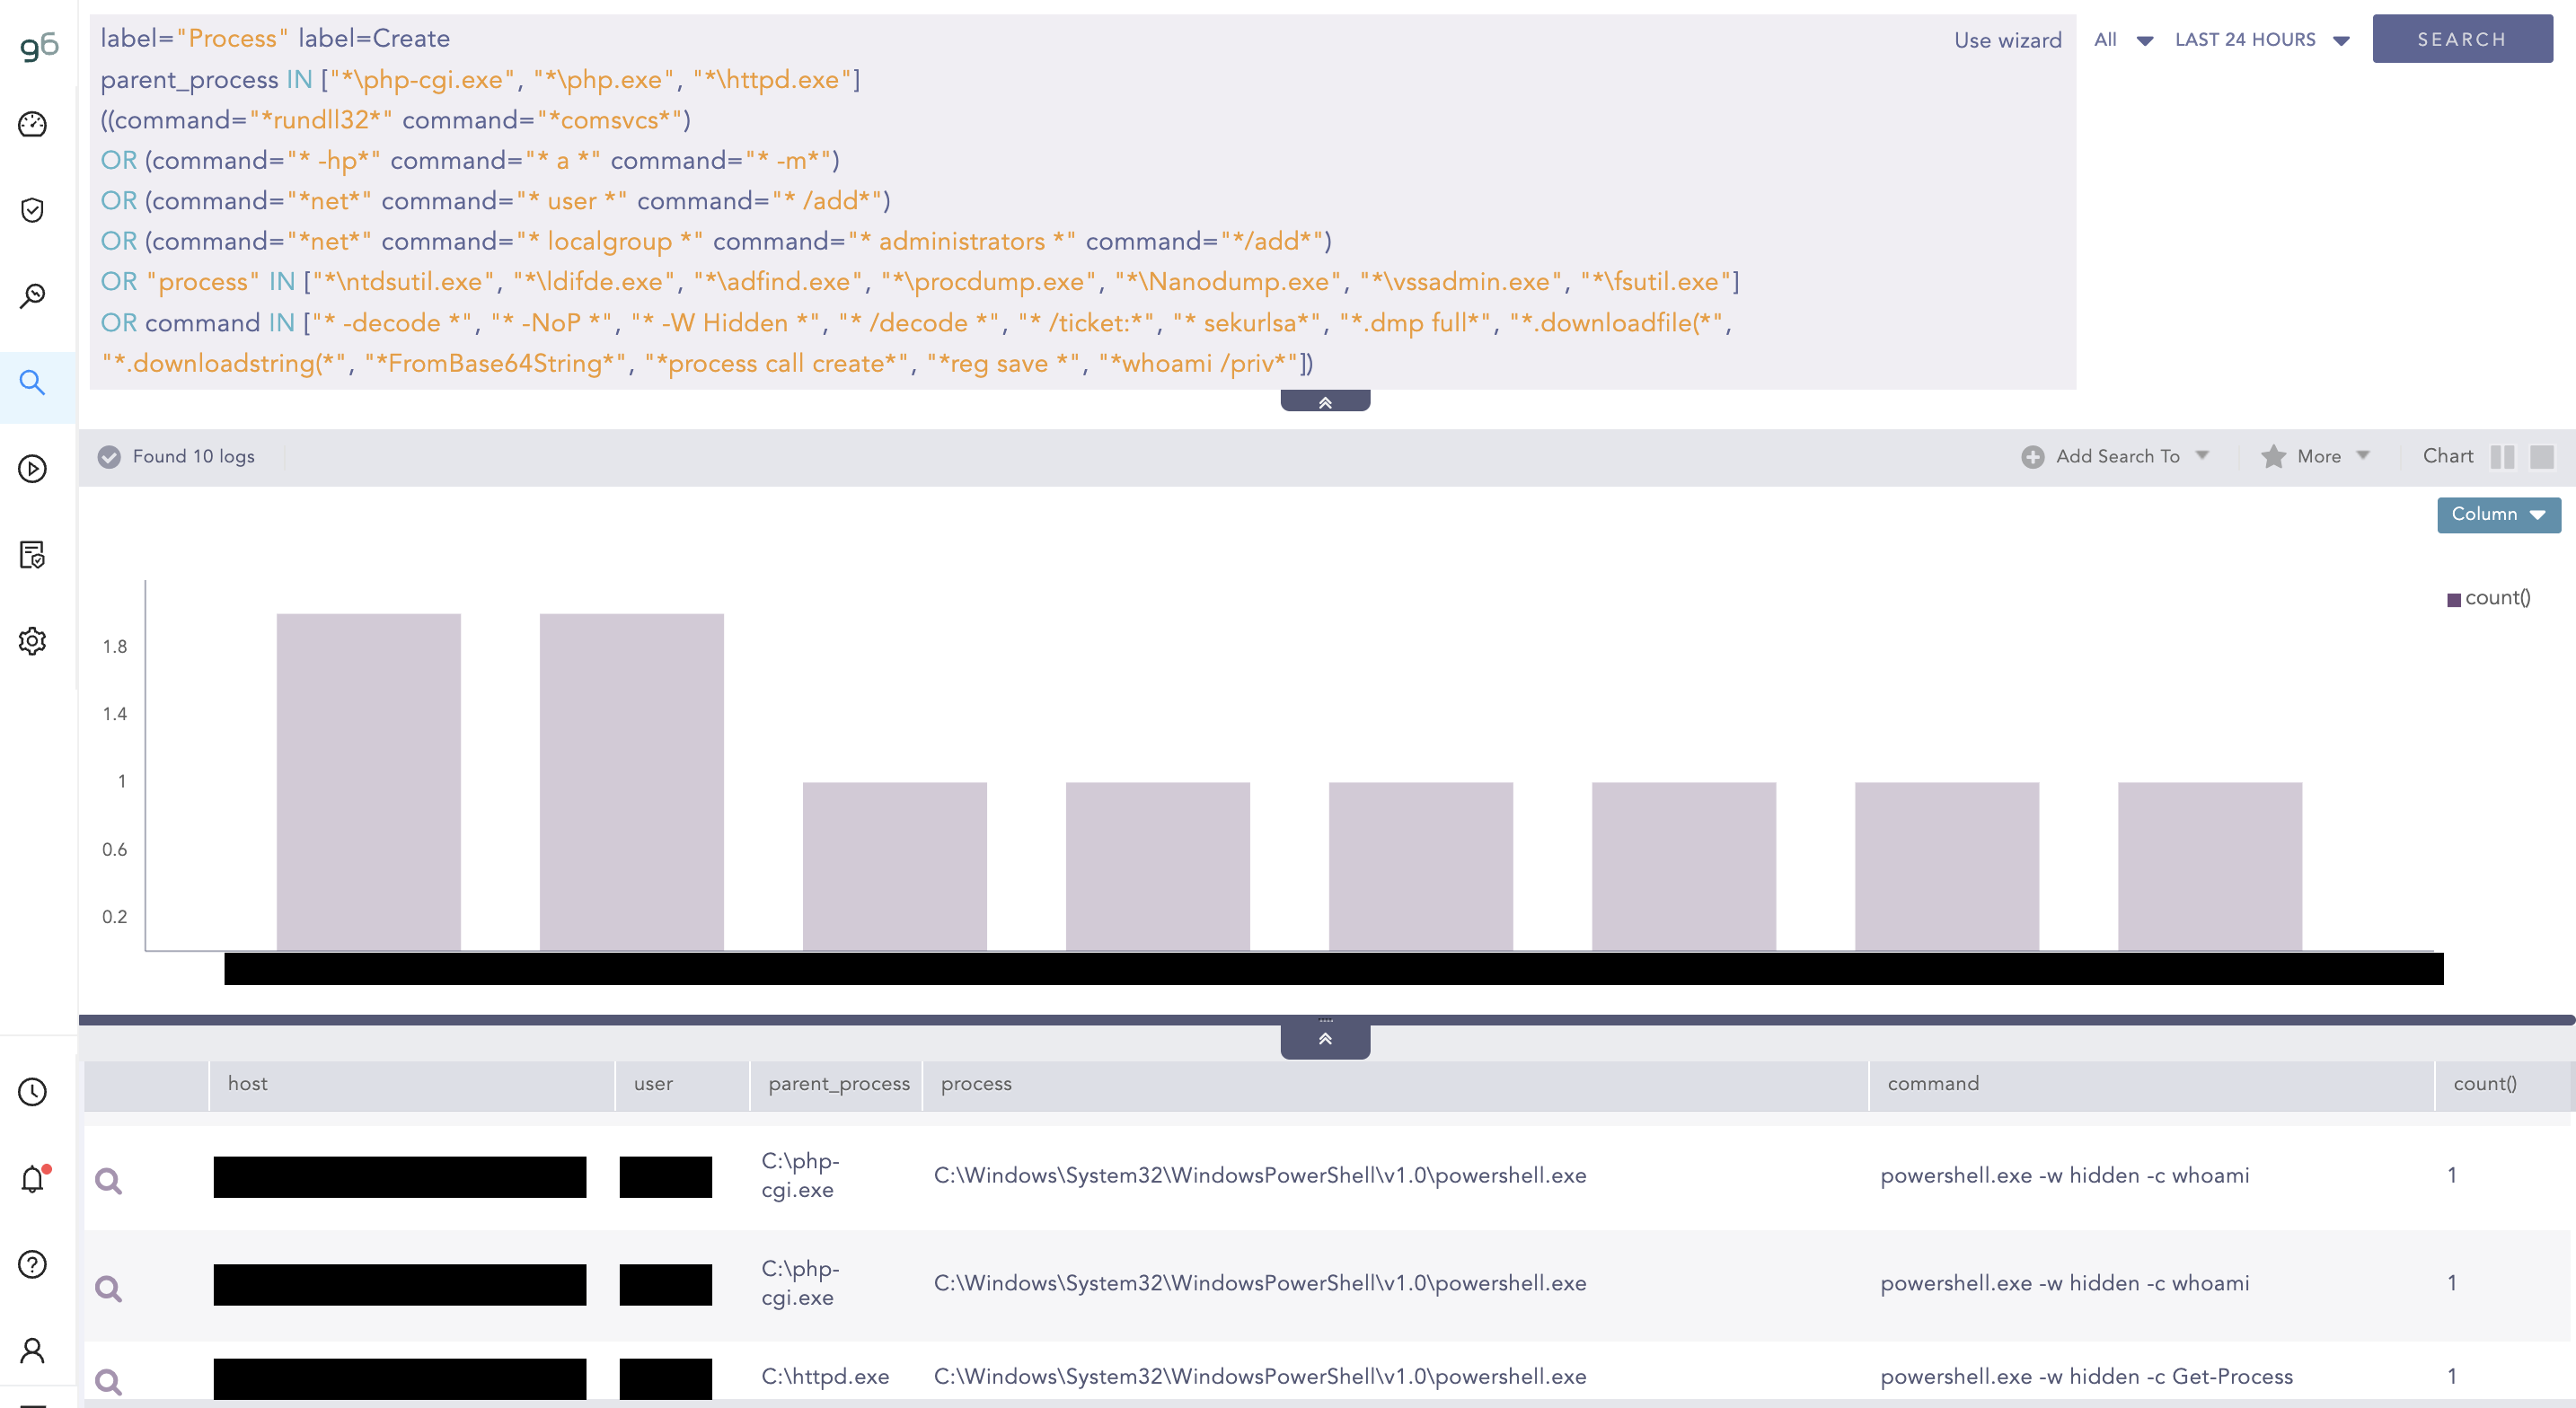2576x1408 pixels.
Task: Open the notifications bell icon
Action: 33,1179
